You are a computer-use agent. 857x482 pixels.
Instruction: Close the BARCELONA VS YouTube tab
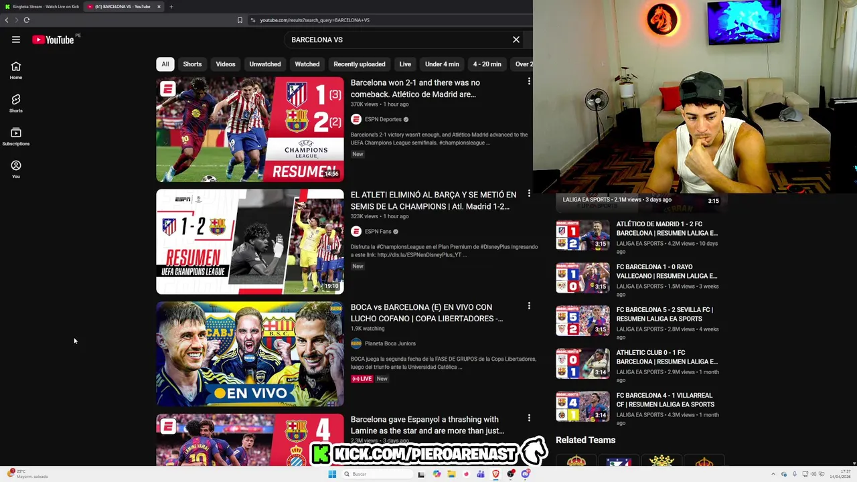point(159,7)
